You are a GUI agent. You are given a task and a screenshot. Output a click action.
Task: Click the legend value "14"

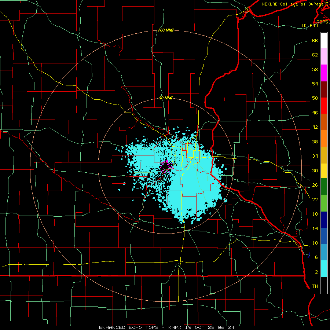point(315,229)
